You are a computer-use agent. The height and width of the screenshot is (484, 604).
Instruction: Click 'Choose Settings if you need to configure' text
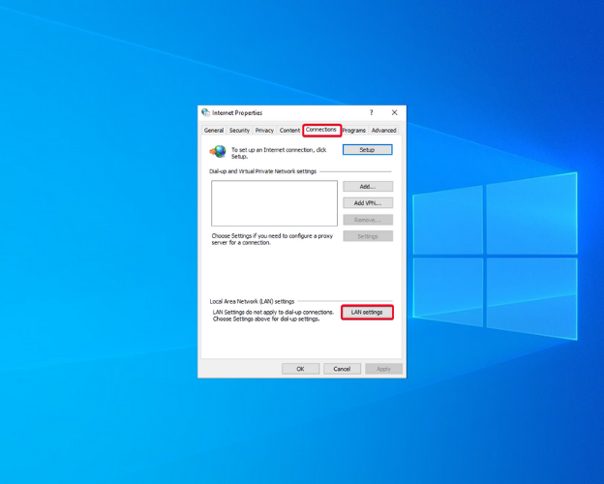tap(272, 239)
